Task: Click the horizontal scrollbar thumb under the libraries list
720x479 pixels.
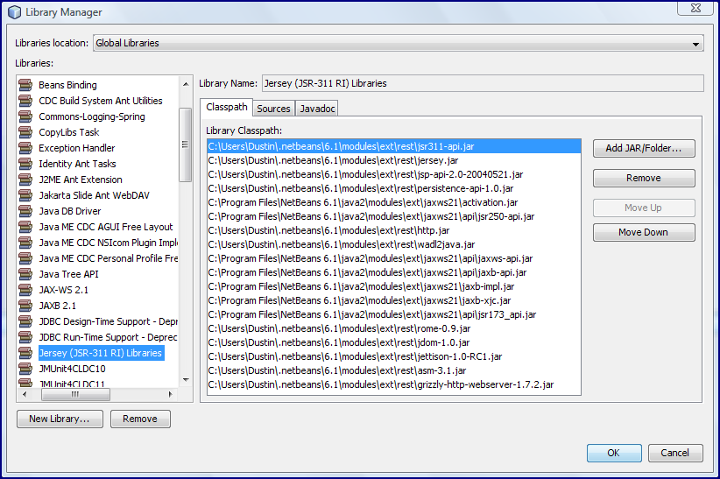Action: [x=75, y=394]
